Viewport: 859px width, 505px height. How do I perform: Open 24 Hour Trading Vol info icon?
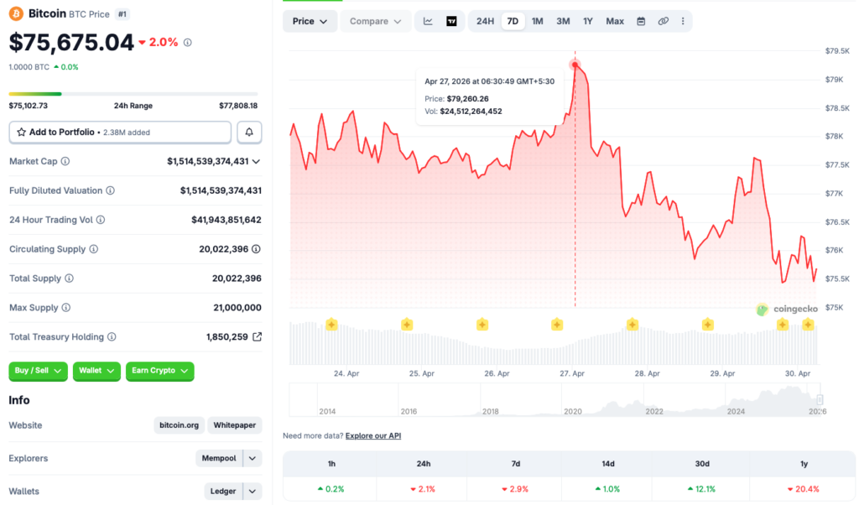pyautogui.click(x=101, y=220)
